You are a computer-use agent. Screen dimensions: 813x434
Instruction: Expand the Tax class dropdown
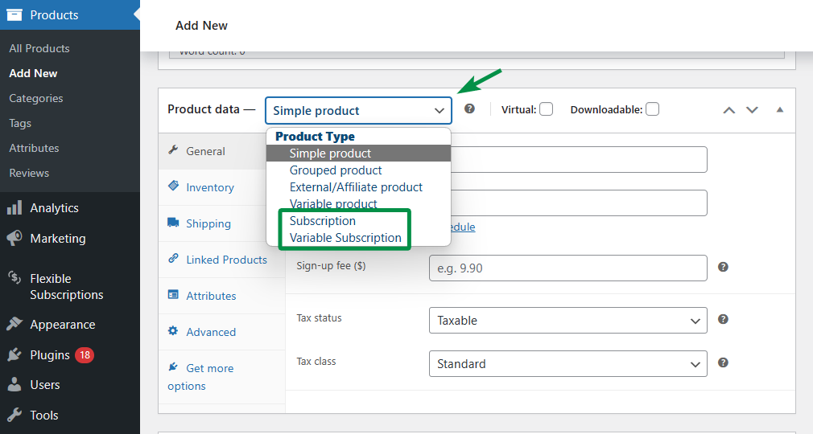click(567, 364)
